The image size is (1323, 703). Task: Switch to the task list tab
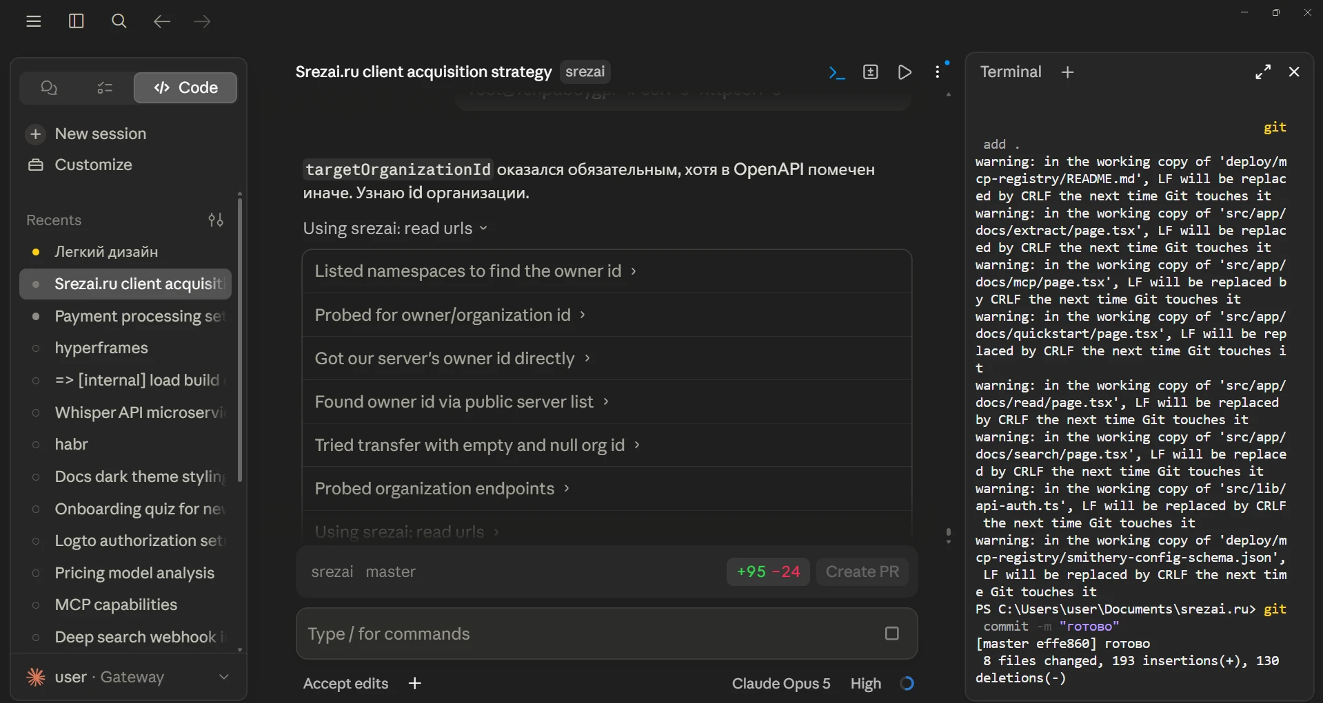click(105, 87)
